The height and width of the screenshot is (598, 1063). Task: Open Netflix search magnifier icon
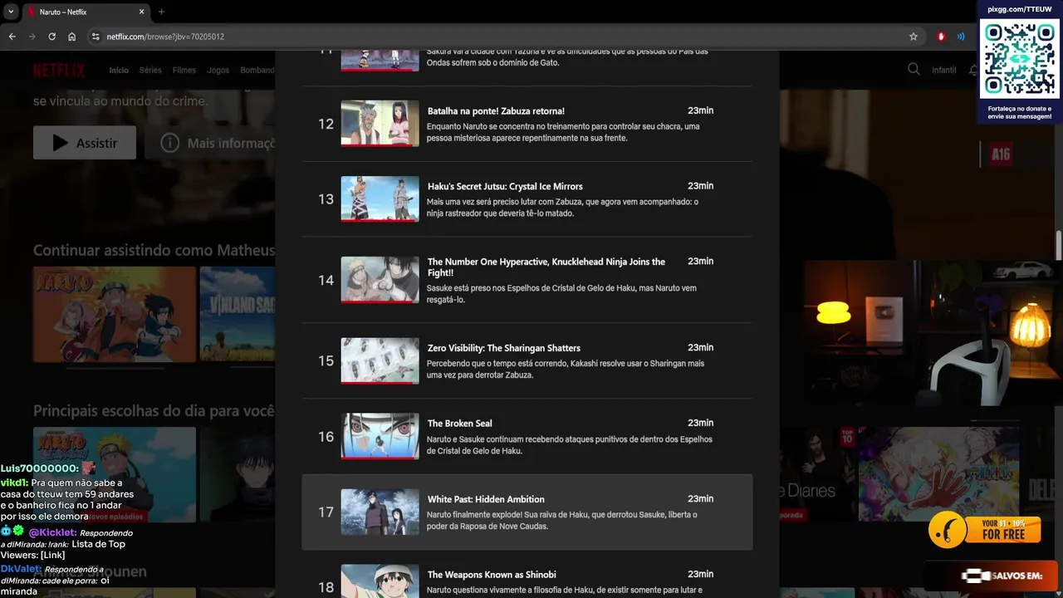click(914, 70)
